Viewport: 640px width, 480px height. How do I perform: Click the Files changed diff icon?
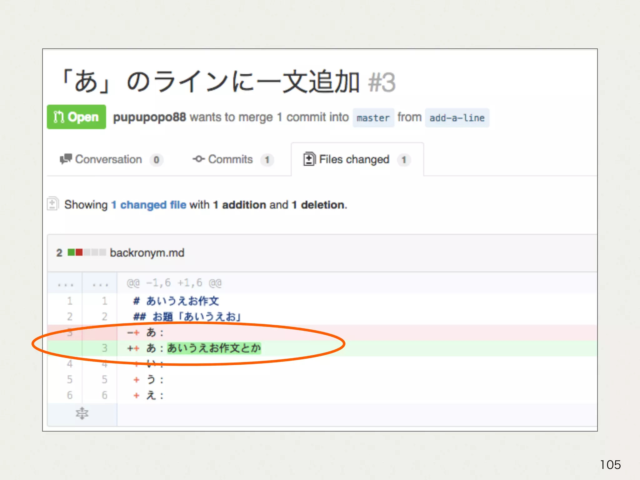click(x=309, y=159)
